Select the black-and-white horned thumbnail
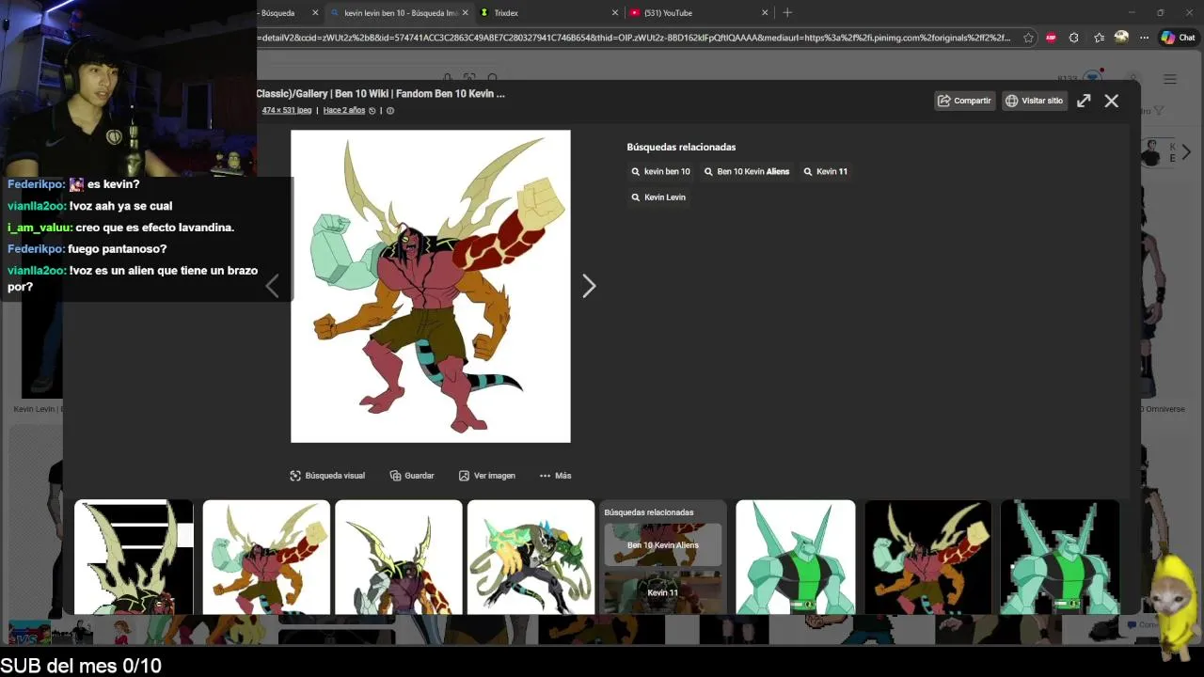The image size is (1204, 677). (x=134, y=557)
